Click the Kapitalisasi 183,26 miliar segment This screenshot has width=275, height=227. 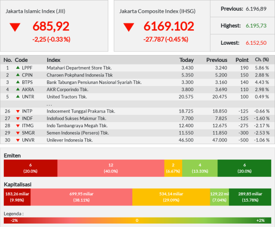click(17, 197)
